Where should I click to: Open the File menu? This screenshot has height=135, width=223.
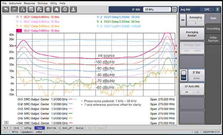click(x=4, y=3)
